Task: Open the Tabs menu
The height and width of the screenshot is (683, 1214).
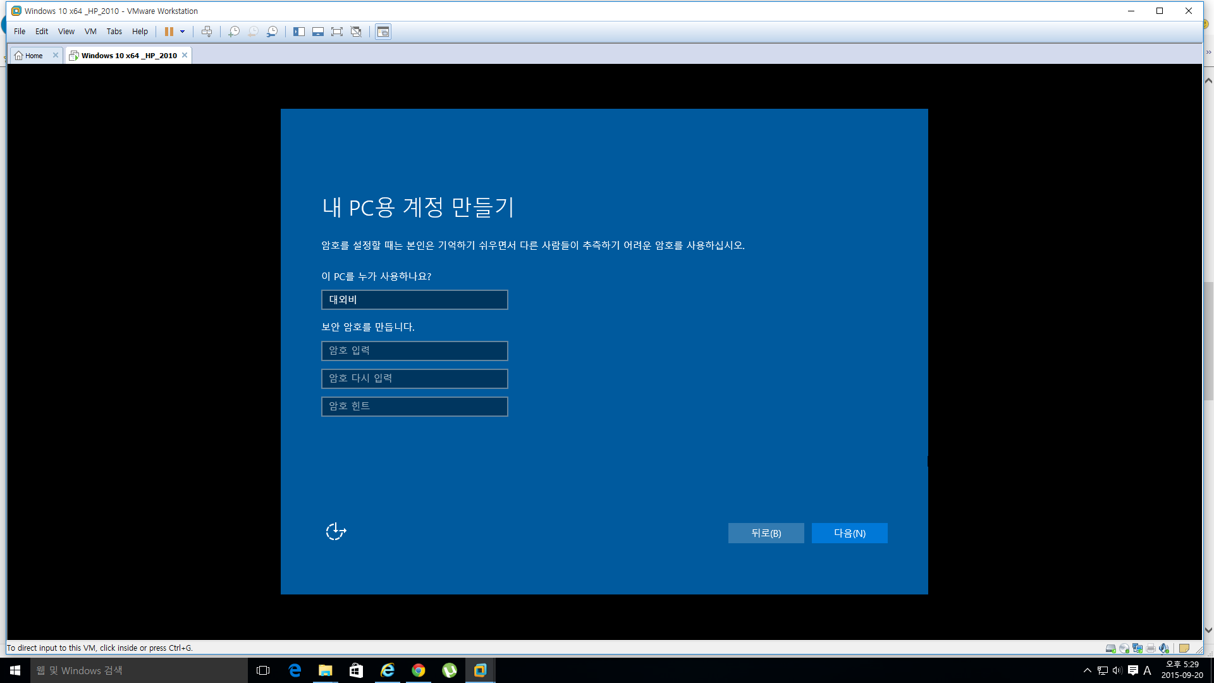Action: [114, 32]
